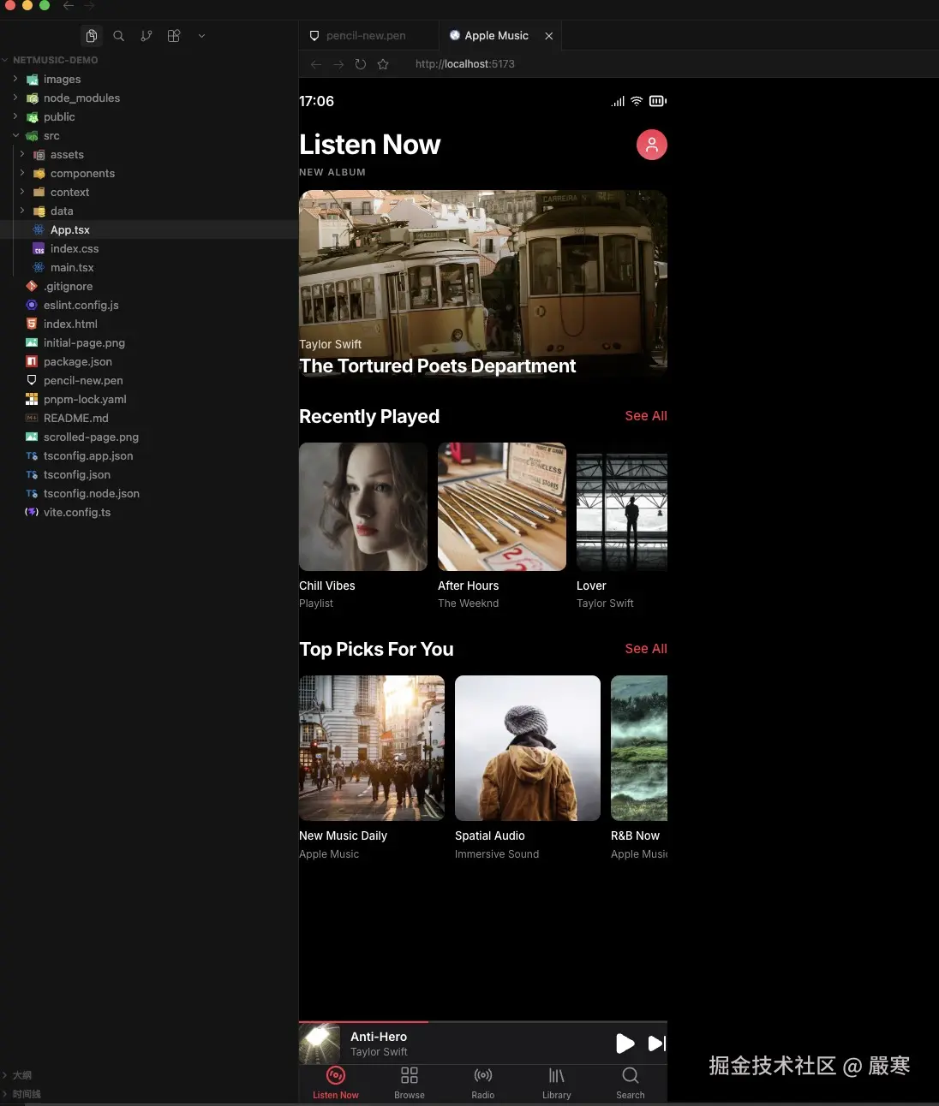Bookmark the page with the star icon
This screenshot has width=939, height=1106.
[383, 64]
